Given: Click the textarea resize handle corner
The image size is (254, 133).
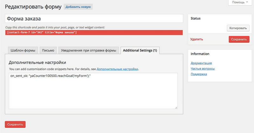Looking at the screenshot, I should (176, 107).
